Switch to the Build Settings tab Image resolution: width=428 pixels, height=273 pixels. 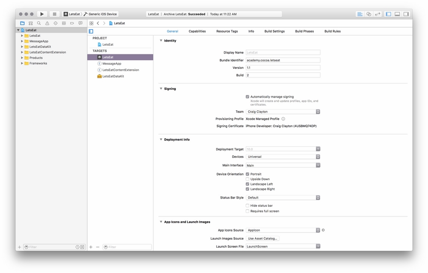coord(274,31)
